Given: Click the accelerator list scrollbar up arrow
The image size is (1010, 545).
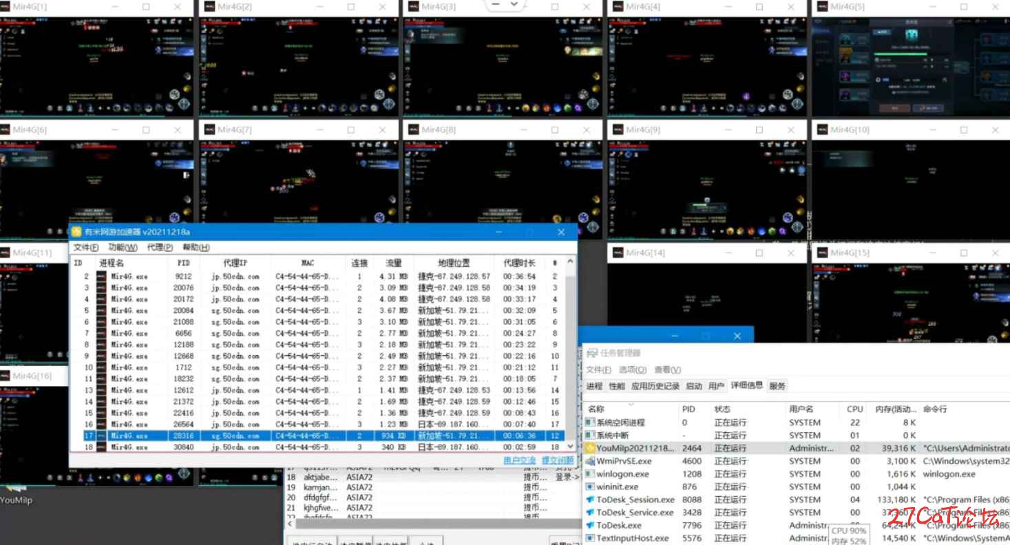Looking at the screenshot, I should click(x=571, y=262).
